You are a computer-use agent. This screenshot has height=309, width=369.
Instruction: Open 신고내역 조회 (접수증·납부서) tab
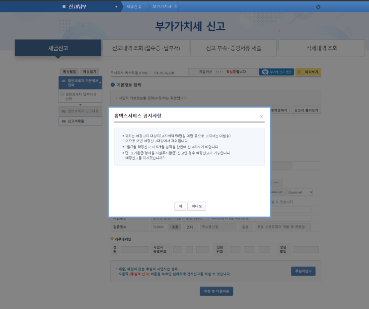(x=146, y=48)
